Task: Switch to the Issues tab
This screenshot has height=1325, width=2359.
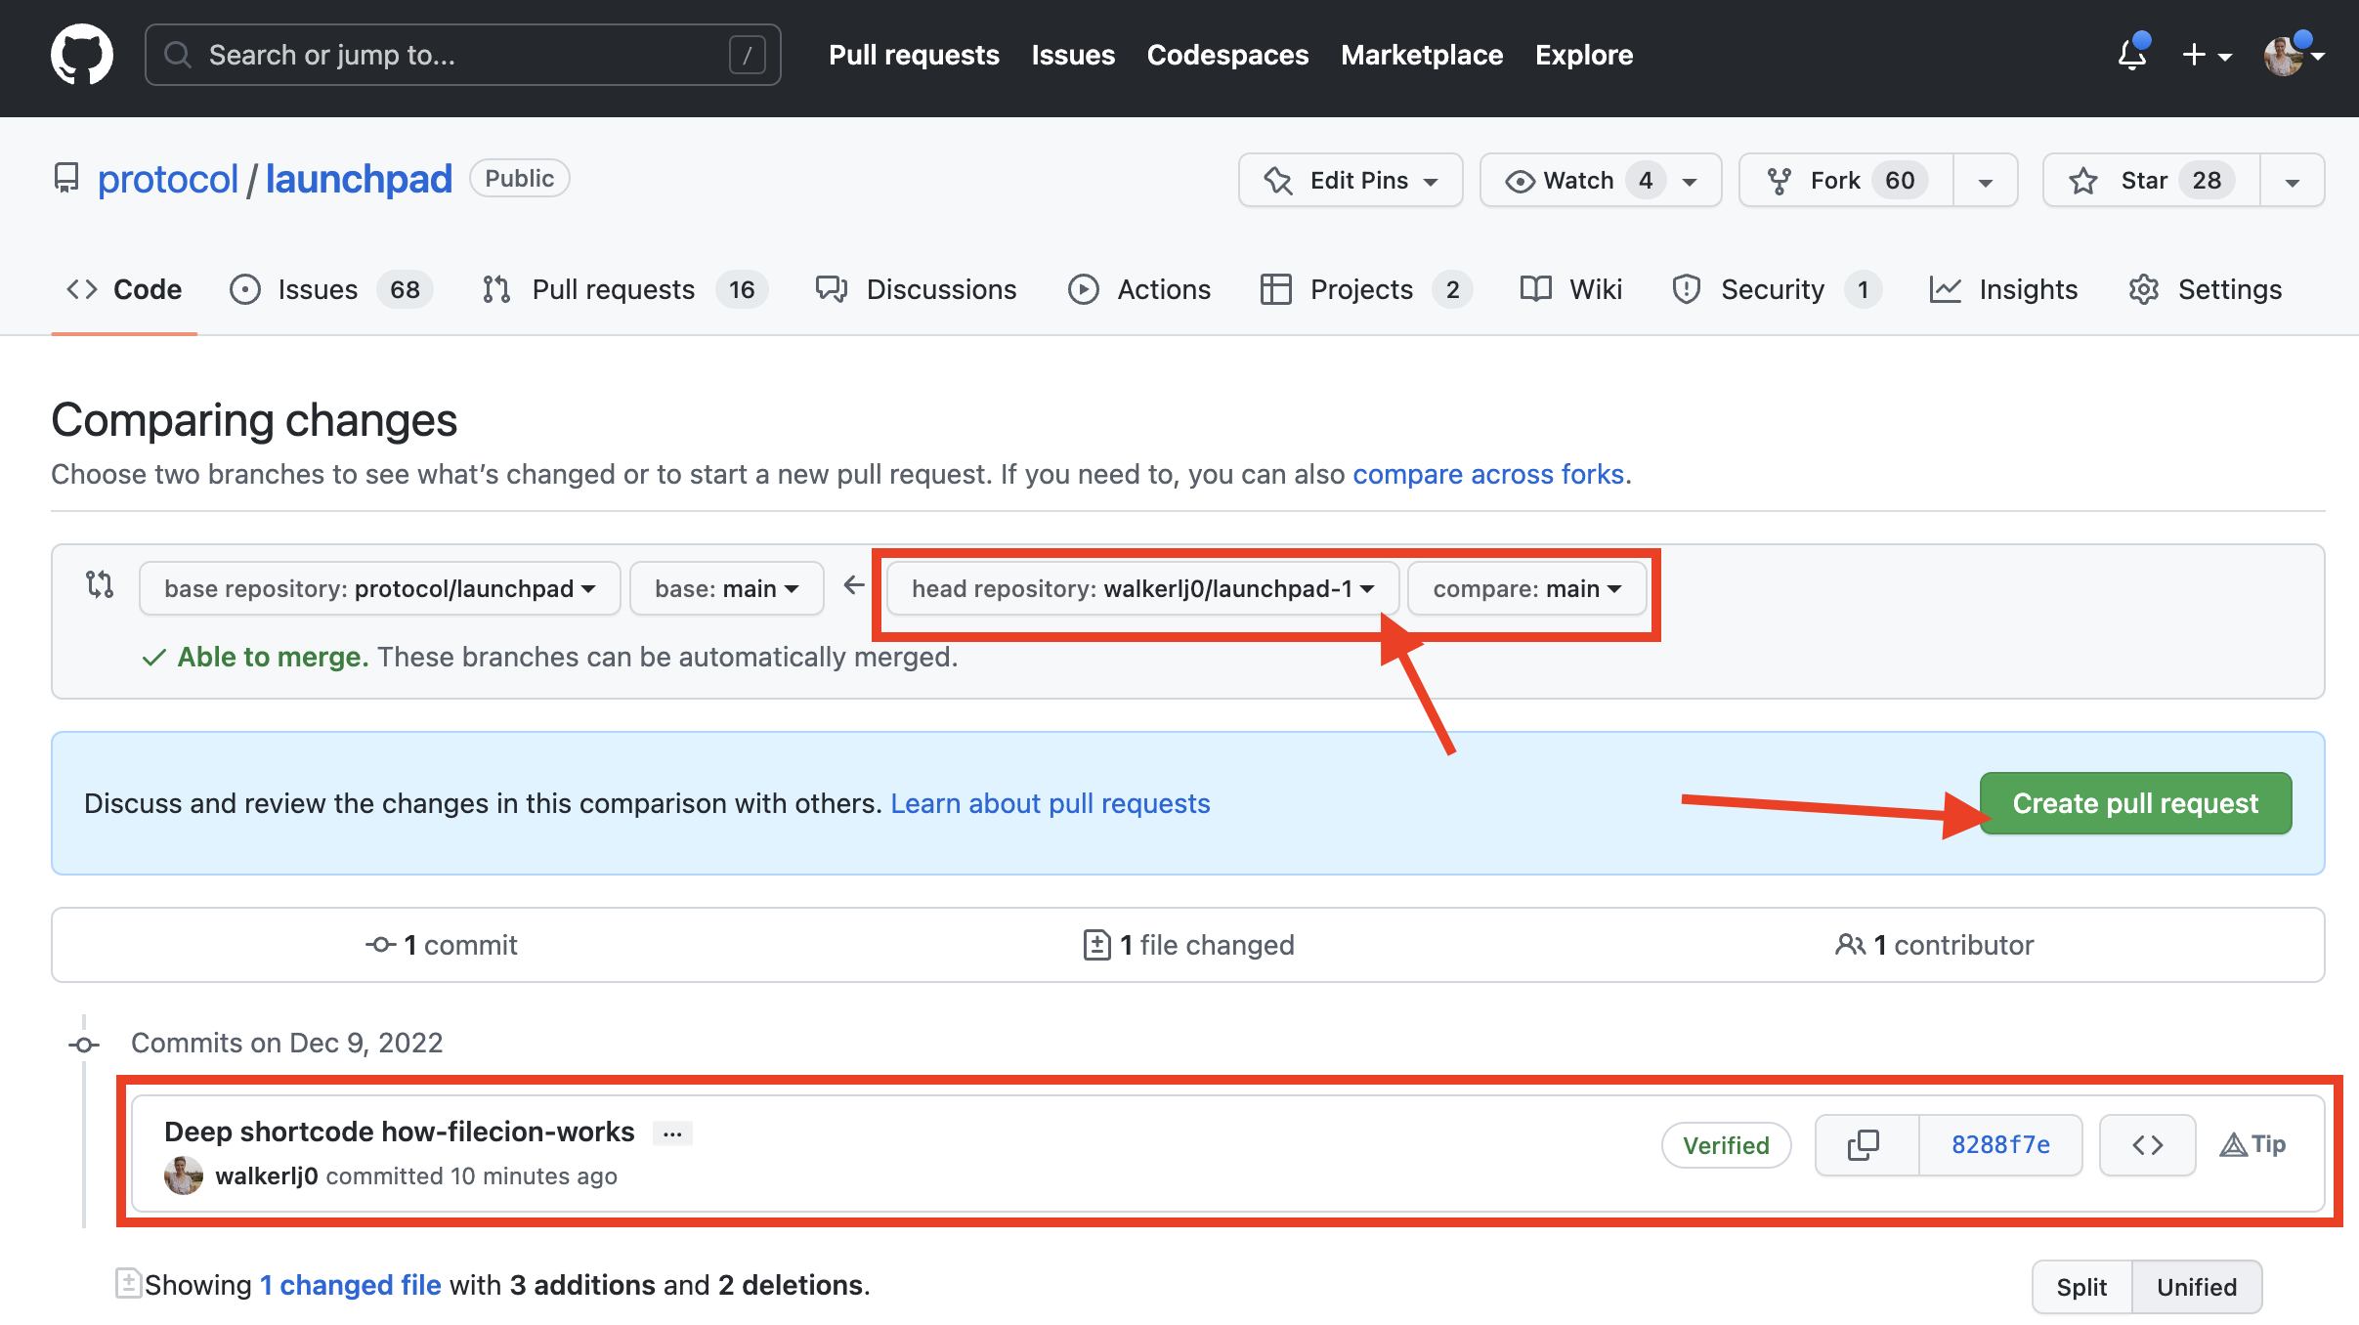Action: [330, 289]
